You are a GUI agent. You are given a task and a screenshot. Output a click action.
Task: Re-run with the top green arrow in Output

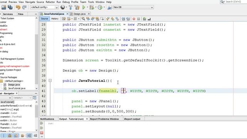point(42,123)
